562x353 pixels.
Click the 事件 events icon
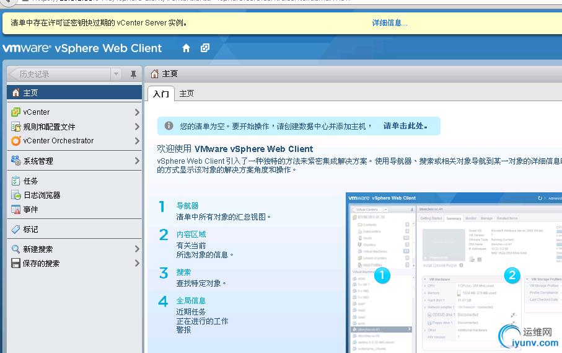(15, 210)
